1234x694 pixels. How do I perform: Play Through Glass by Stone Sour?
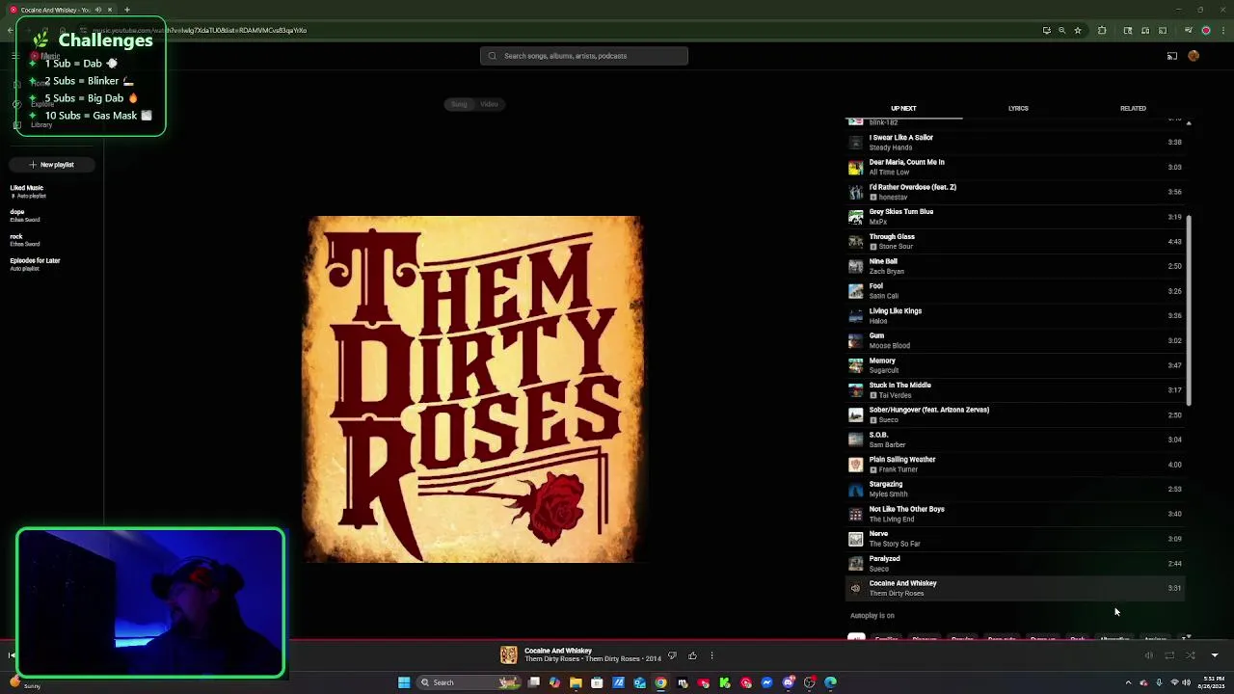[x=1014, y=241]
